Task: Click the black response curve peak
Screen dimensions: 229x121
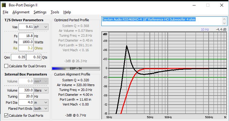Action: pos(126,46)
